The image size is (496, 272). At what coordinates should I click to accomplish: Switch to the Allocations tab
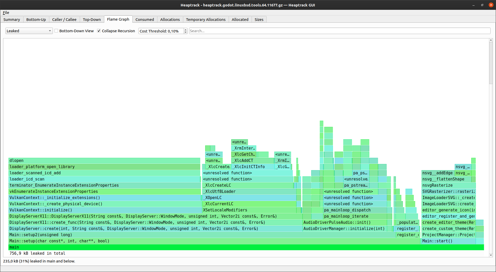pos(170,19)
